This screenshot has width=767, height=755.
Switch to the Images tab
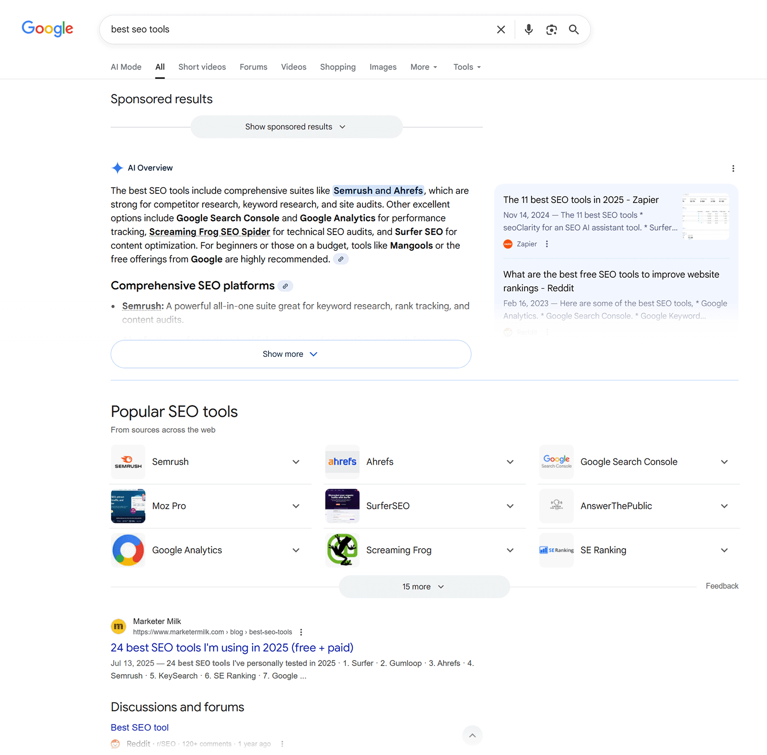pyautogui.click(x=383, y=67)
